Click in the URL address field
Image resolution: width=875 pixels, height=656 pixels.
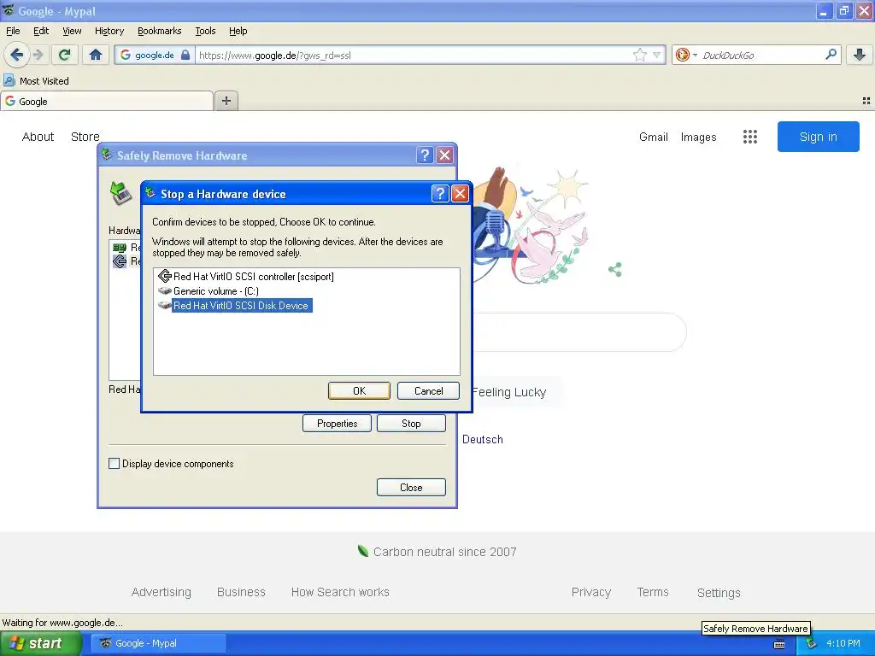(413, 55)
